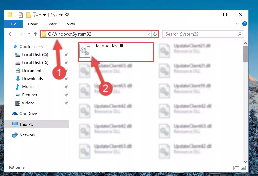Click the New folder quick access icon
This screenshot has height=176, width=258.
pyautogui.click(x=28, y=15)
